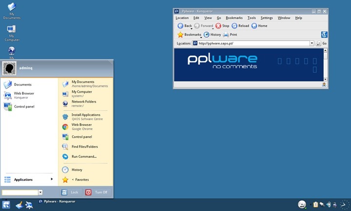351x211 pixels.
Task: Open Control panel below Web Browser Konqueror
Action: [29, 106]
